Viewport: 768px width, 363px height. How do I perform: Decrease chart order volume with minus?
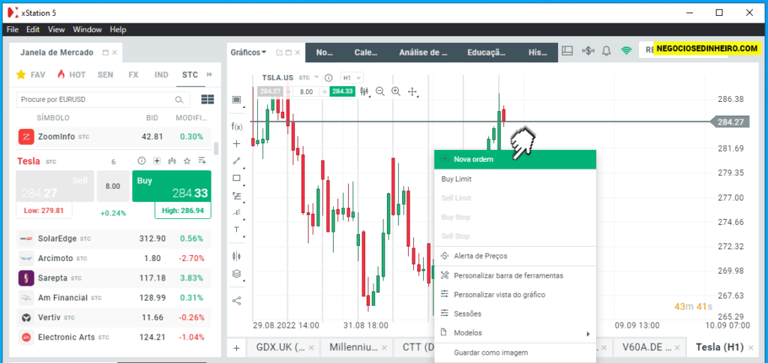(x=289, y=91)
